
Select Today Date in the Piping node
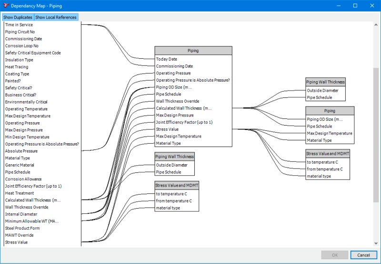click(167, 59)
